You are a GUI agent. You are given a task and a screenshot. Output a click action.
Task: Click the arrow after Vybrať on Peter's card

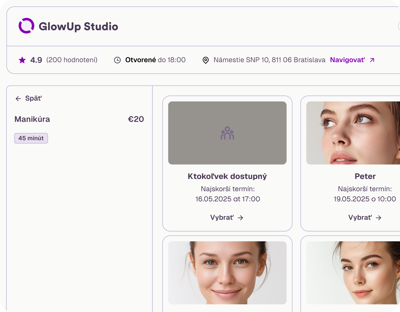pyautogui.click(x=379, y=218)
